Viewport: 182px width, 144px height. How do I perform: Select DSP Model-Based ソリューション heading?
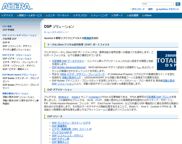19,75
